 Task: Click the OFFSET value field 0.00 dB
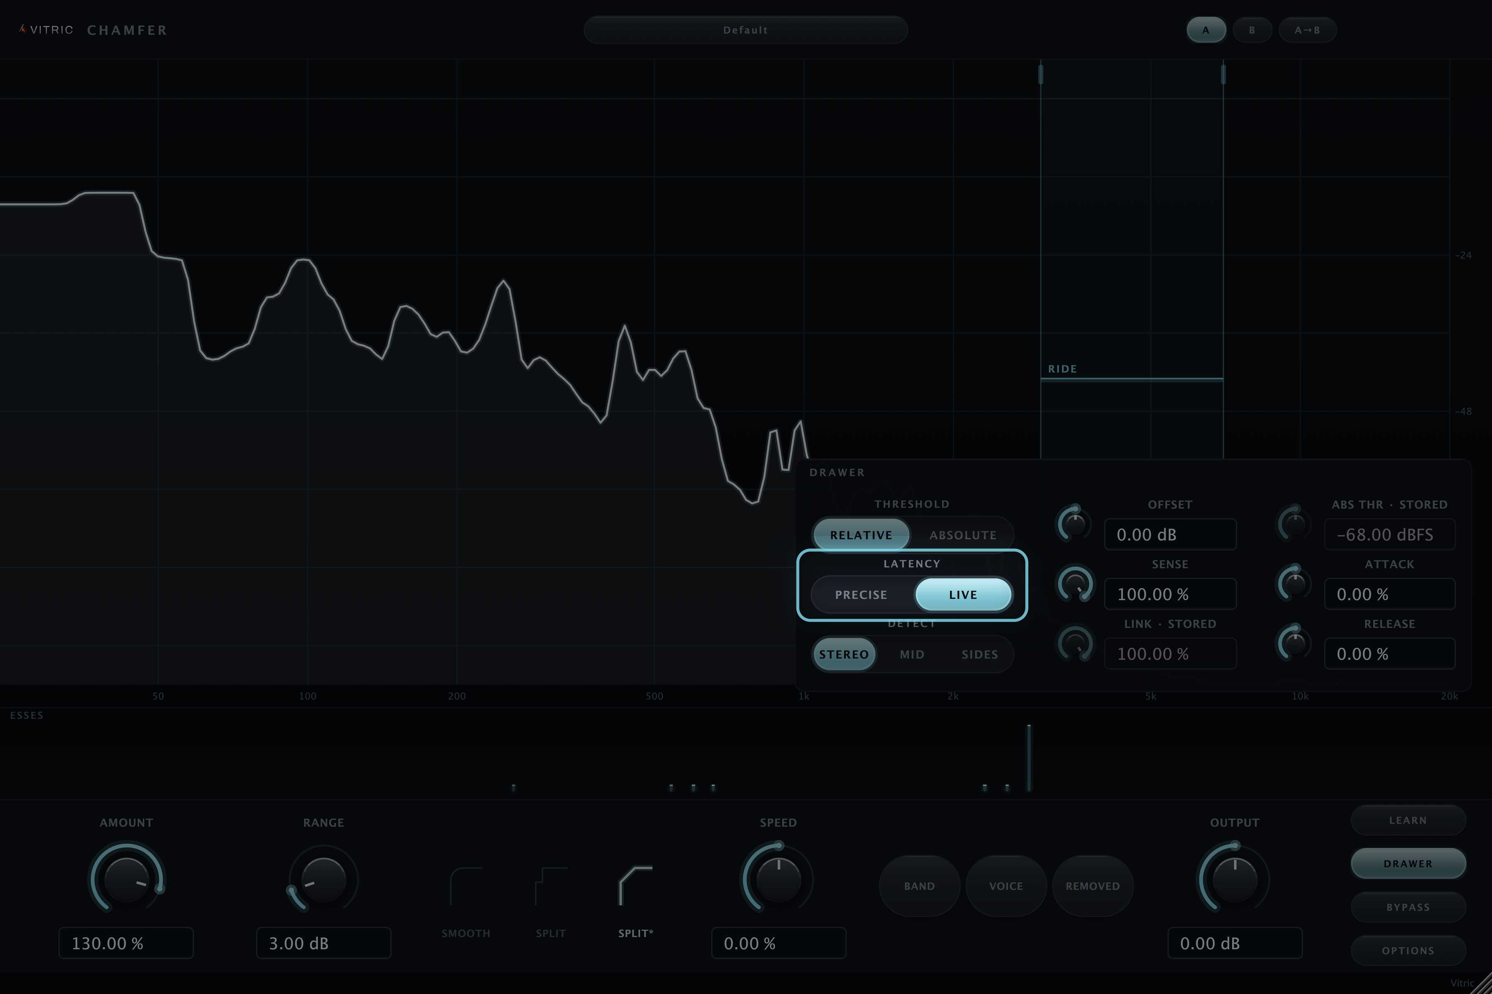coord(1170,534)
